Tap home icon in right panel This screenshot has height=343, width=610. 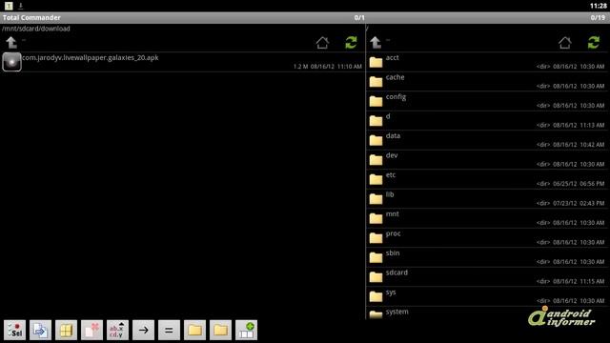(565, 42)
